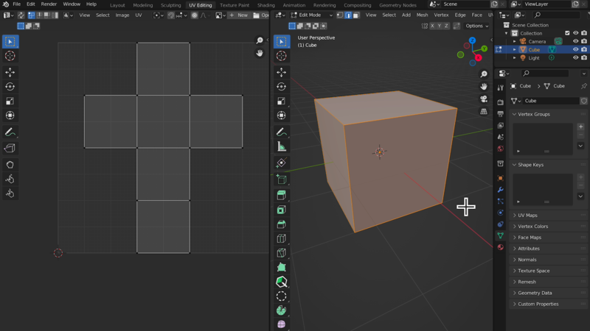The image size is (590, 331).
Task: Open the Material properties tab
Action: pyautogui.click(x=501, y=247)
